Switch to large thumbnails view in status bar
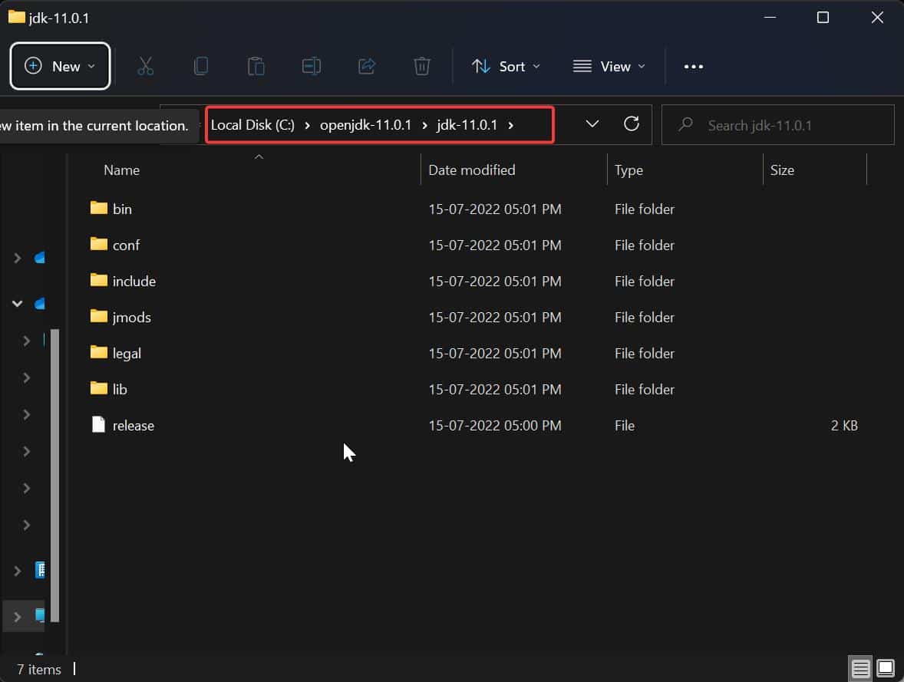904x682 pixels. tap(883, 668)
